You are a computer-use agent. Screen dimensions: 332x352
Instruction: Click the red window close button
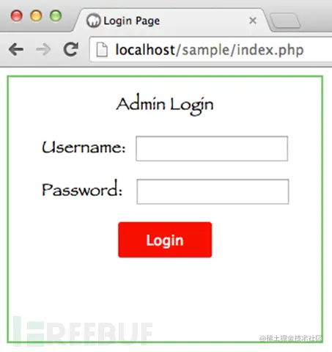click(17, 16)
